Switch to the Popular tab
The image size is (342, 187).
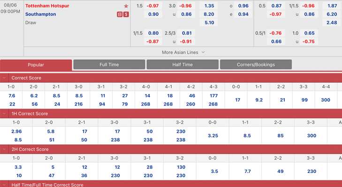coord(36,65)
